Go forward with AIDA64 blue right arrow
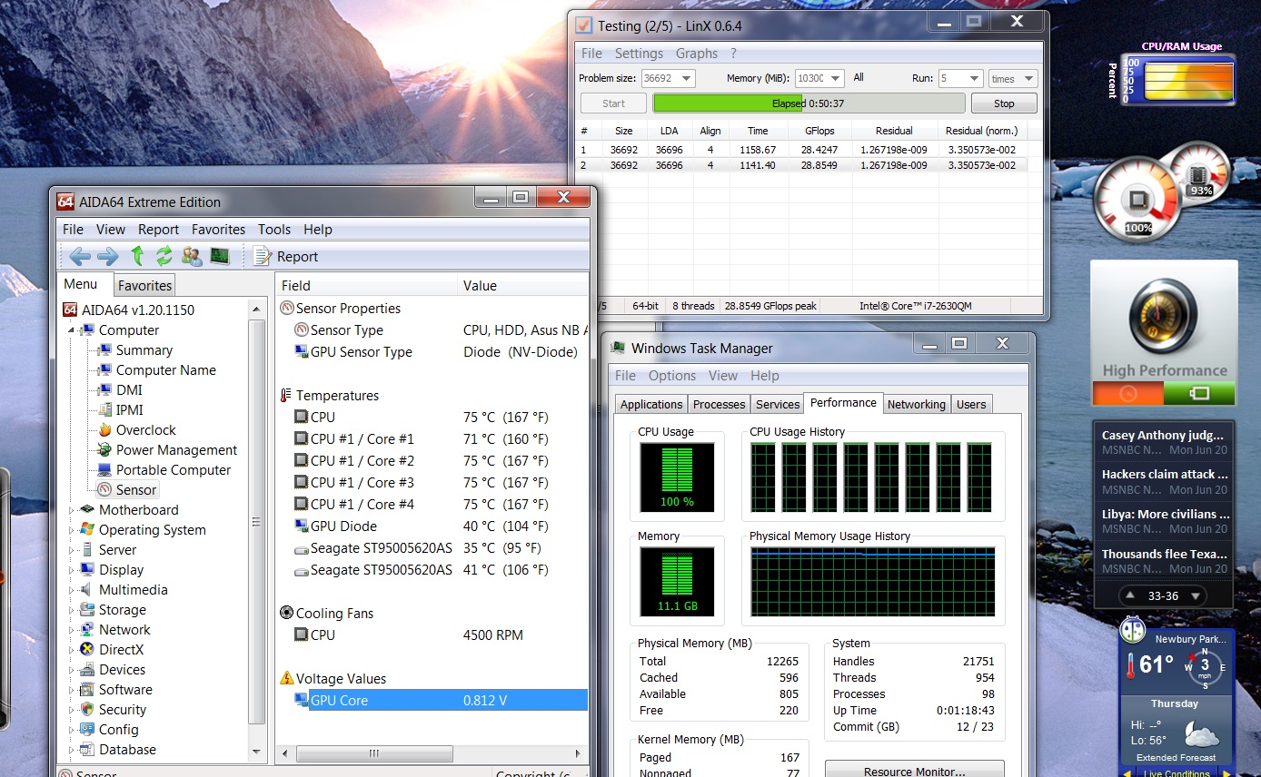Image resolution: width=1261 pixels, height=777 pixels. click(107, 256)
